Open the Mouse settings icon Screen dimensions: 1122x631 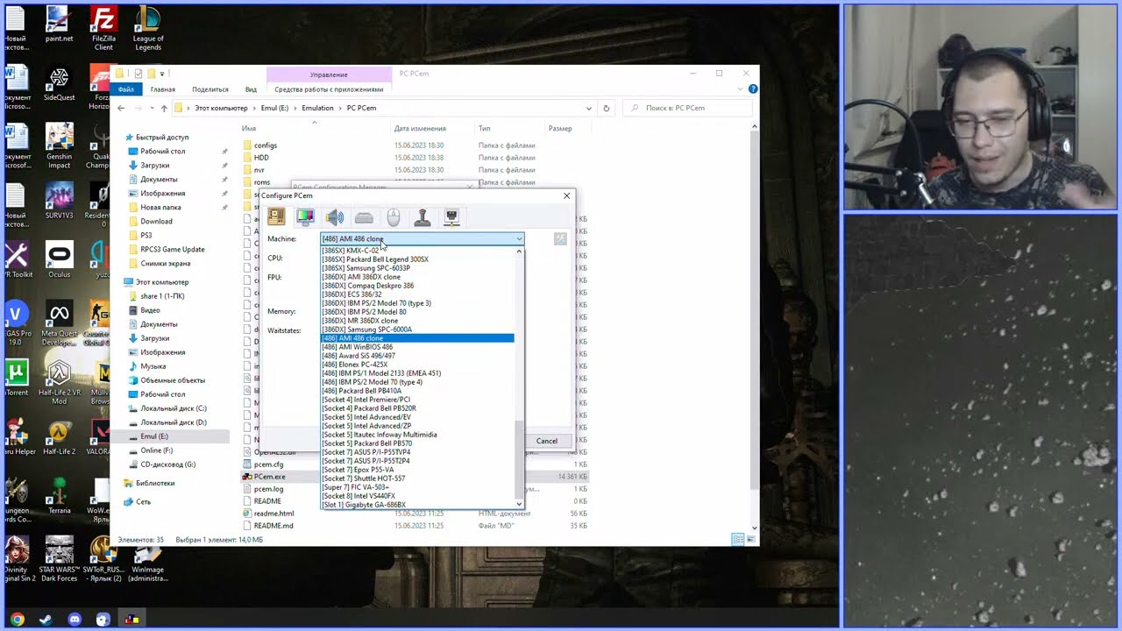point(394,216)
